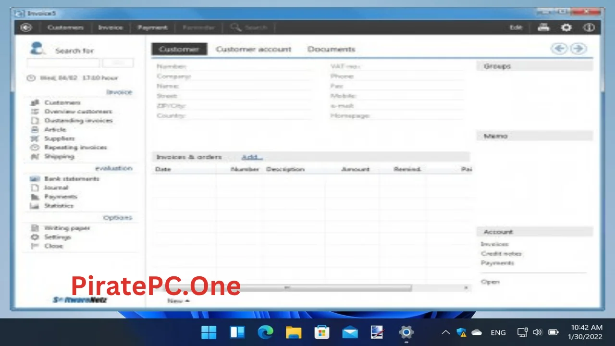Open settings via the top toolbar gear icon
This screenshot has width=615, height=346.
(x=566, y=27)
